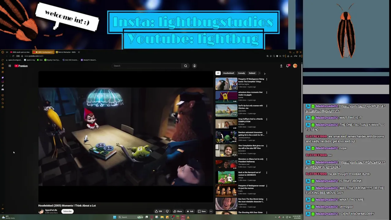Open options for Greg Heffley's Dad video

coord(267,119)
